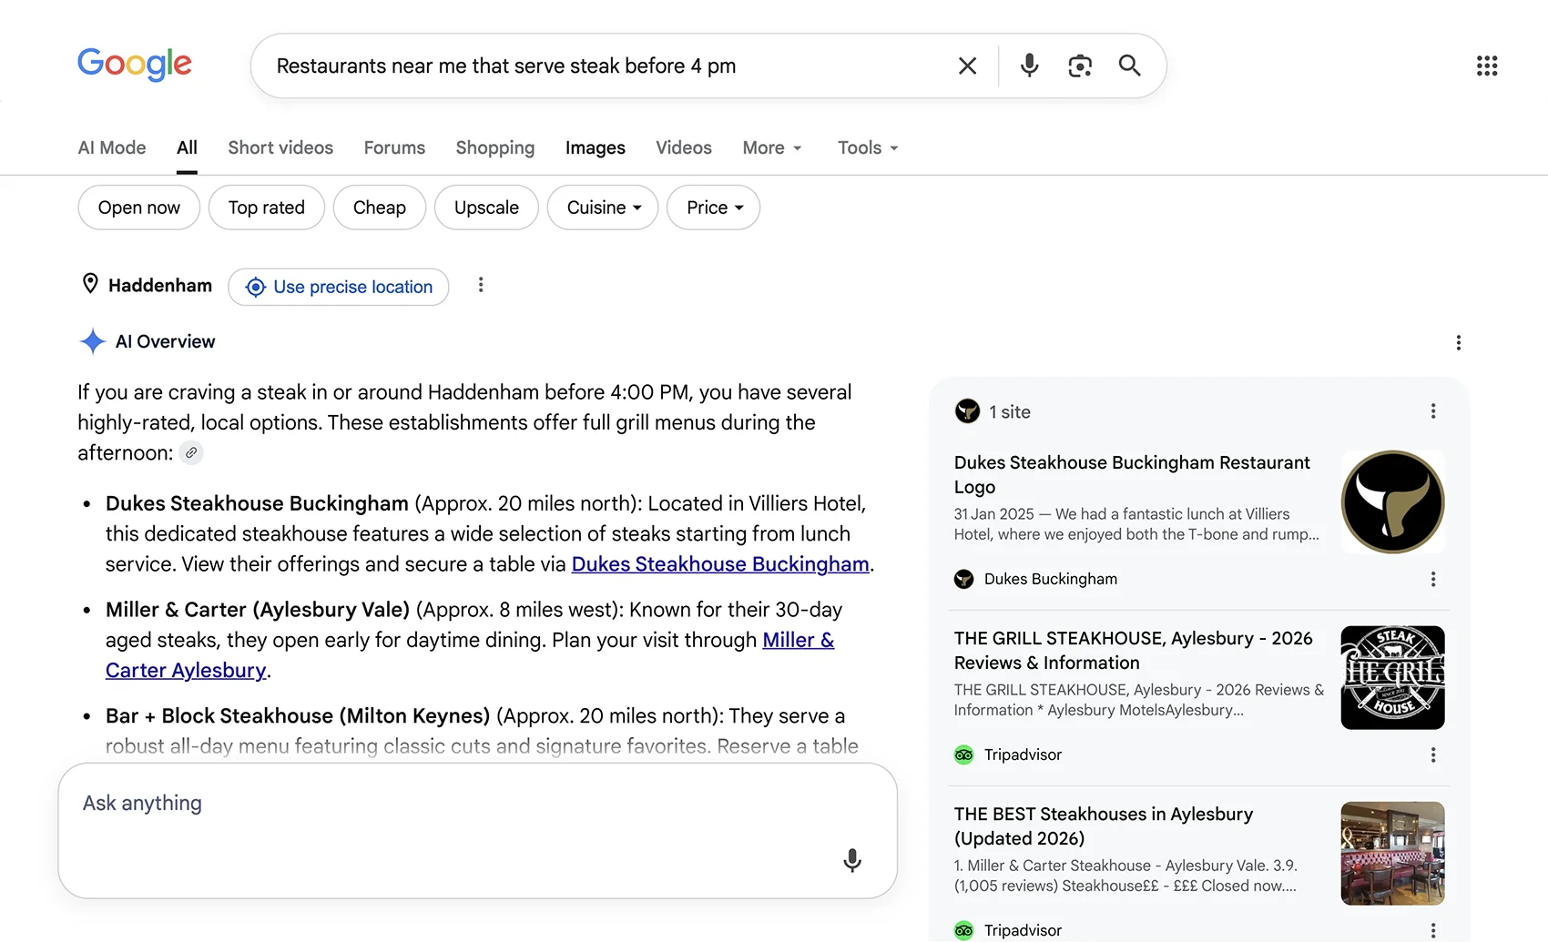The height and width of the screenshot is (942, 1548).
Task: Open the Videos tab
Action: click(x=684, y=147)
